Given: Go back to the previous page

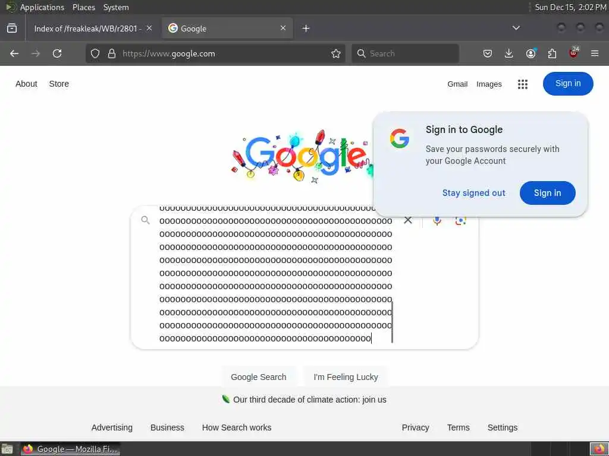Looking at the screenshot, I should (14, 53).
